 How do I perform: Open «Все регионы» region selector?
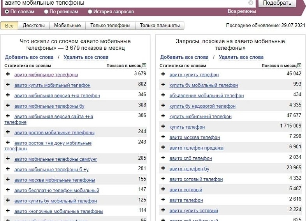[x=242, y=11]
